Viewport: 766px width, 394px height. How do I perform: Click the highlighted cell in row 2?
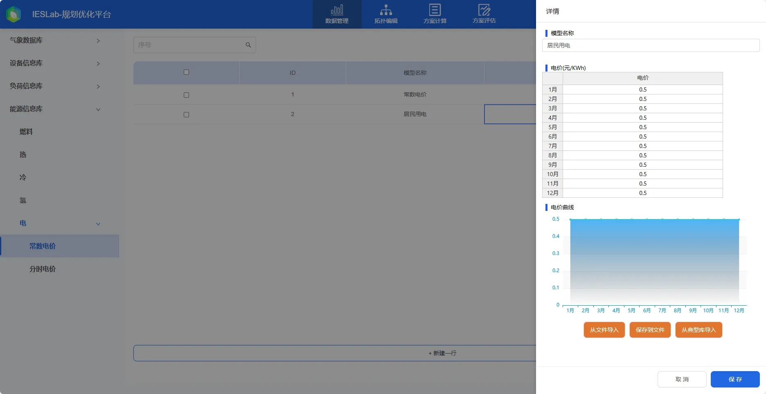coord(510,114)
